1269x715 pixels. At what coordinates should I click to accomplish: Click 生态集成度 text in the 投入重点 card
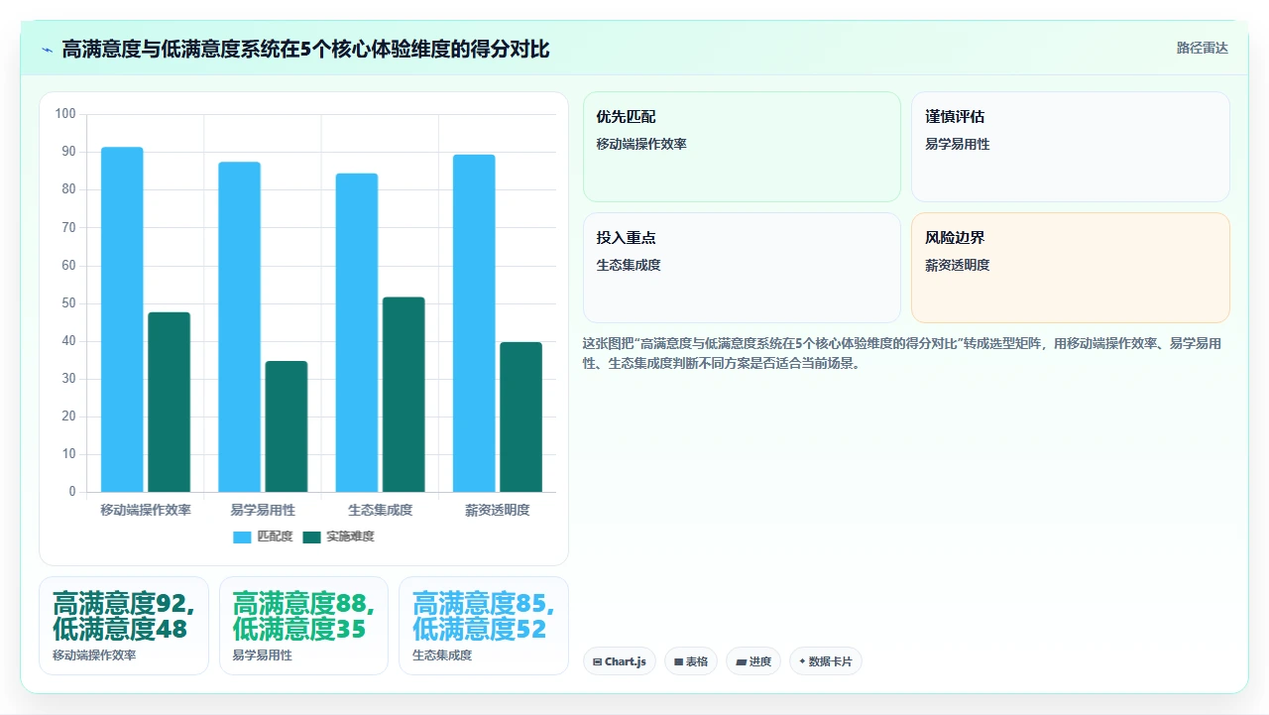629,265
